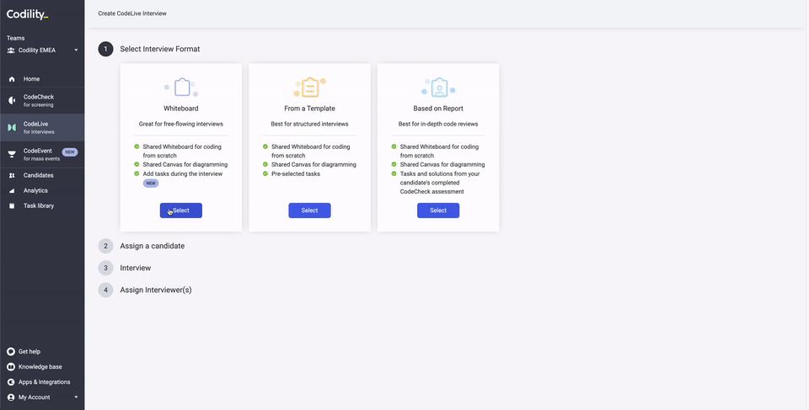Click the Whiteboard clipboard illustration
This screenshot has width=809, height=410.
tap(181, 88)
